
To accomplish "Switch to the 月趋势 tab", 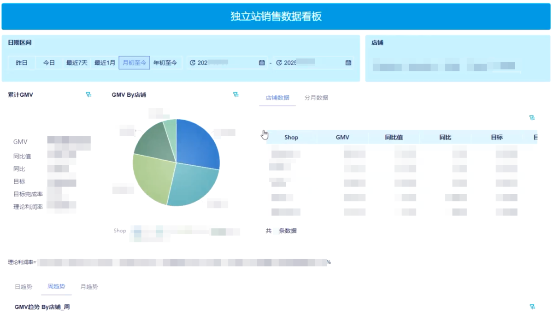I will [x=89, y=287].
